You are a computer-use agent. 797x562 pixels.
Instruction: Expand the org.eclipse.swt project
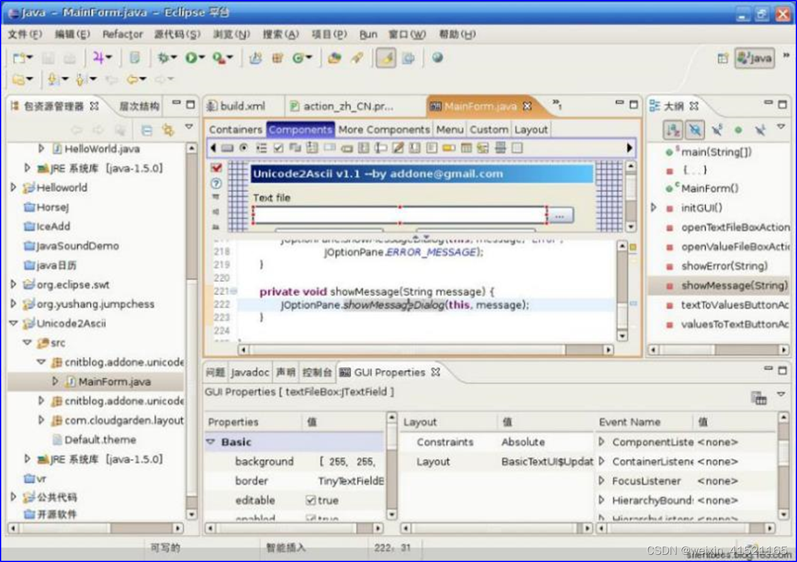(x=13, y=285)
